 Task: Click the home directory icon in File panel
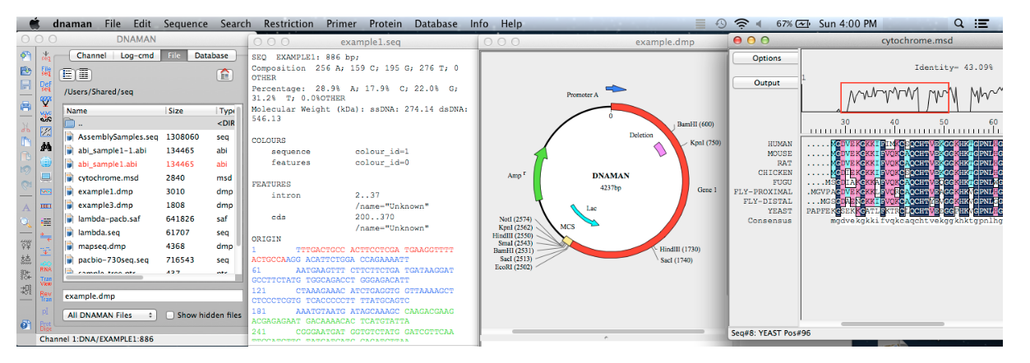(x=224, y=74)
